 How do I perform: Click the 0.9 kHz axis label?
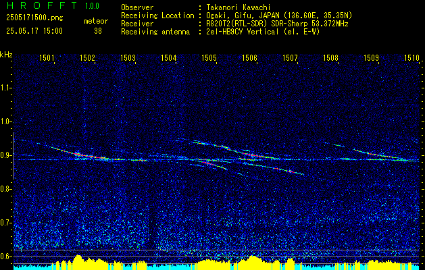coord(5,155)
